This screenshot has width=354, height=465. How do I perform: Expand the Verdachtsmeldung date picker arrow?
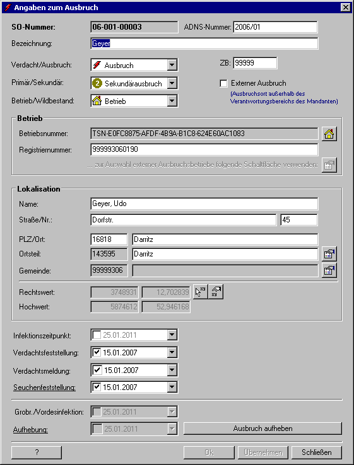click(172, 370)
